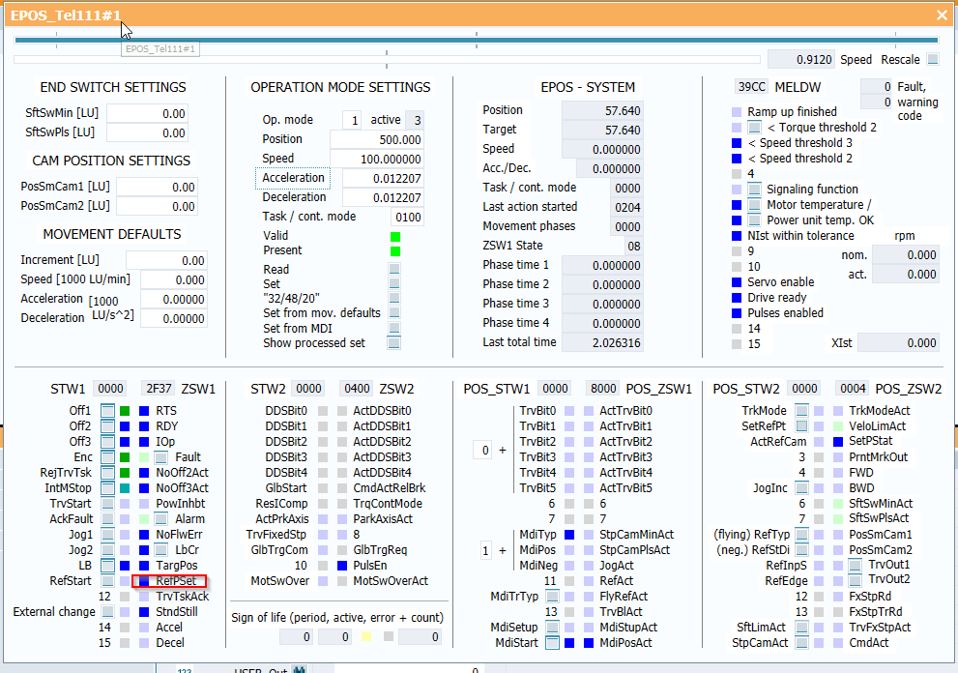The width and height of the screenshot is (958, 673).
Task: Toggle the MdiStart checkbox
Action: 552,642
